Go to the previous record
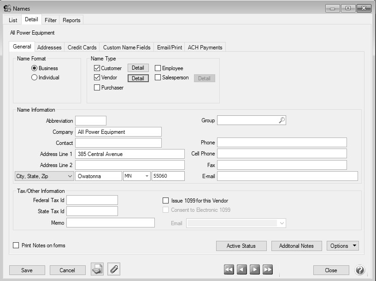376x281 pixels. (242, 269)
